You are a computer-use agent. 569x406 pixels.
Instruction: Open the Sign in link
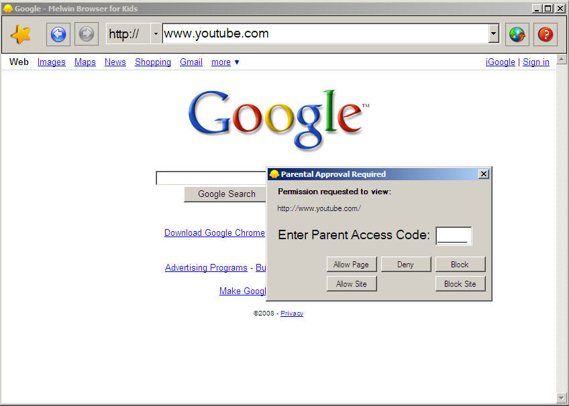click(536, 62)
